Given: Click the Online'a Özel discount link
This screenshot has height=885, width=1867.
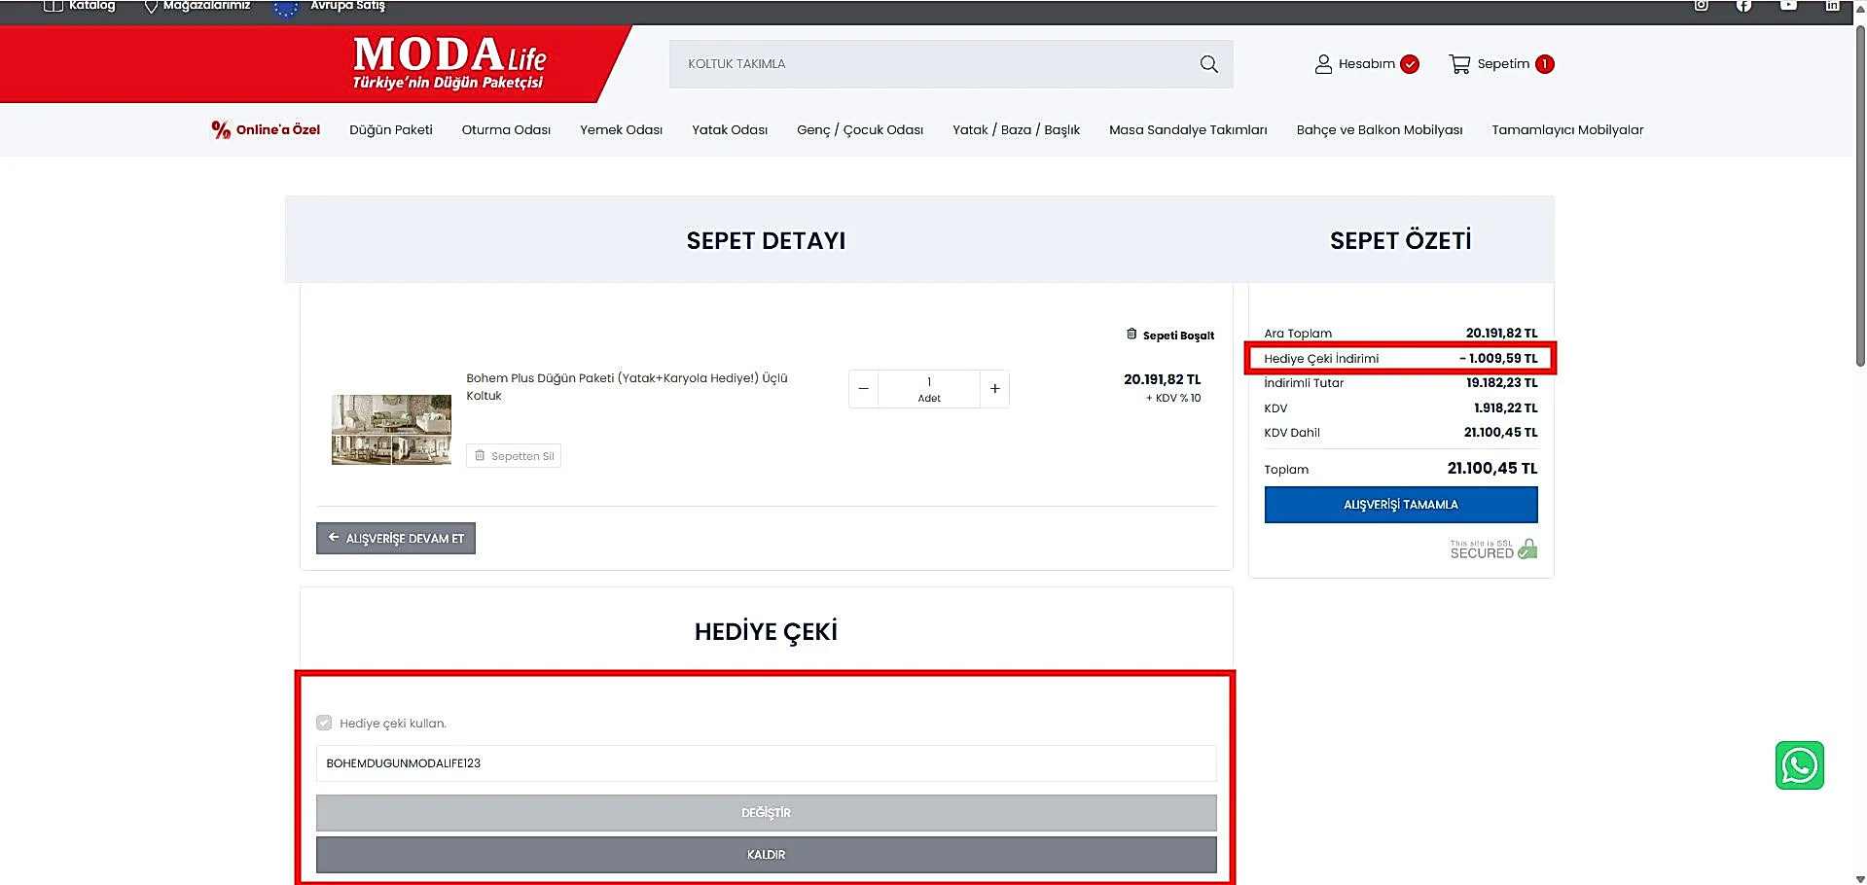Looking at the screenshot, I should point(266,129).
